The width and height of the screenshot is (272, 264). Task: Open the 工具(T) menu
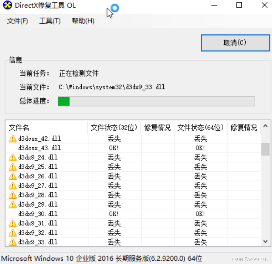[50, 21]
